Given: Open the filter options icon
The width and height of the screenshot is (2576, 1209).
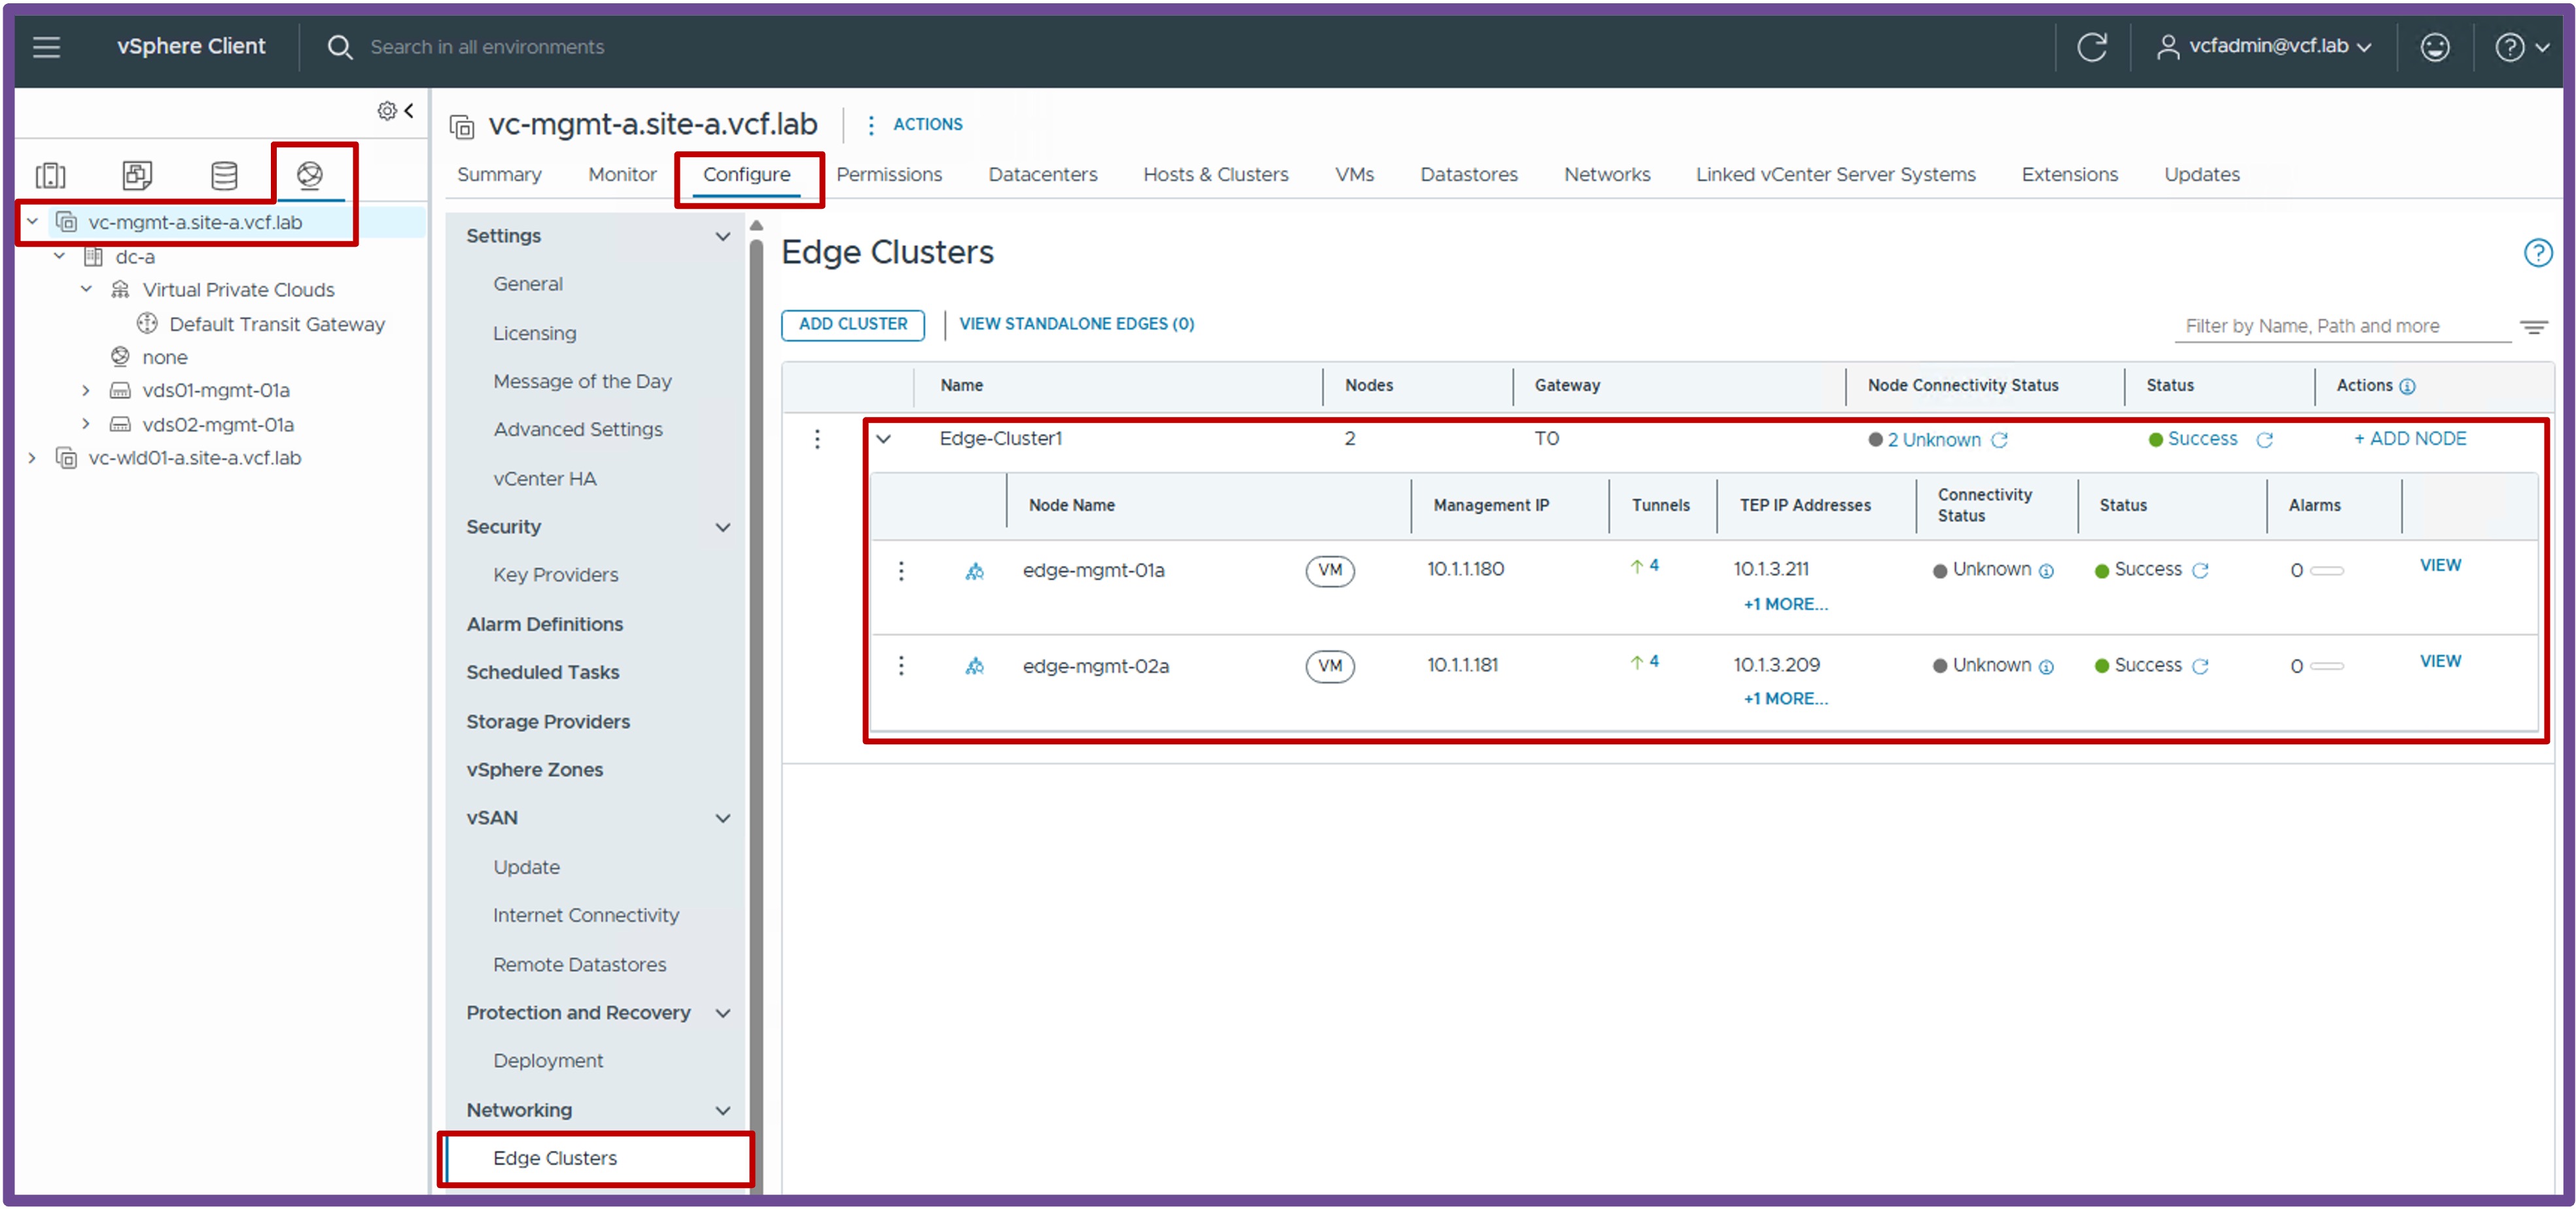Looking at the screenshot, I should click(x=2533, y=327).
